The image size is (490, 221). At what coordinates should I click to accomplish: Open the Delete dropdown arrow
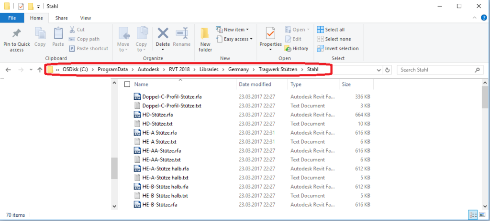[163, 50]
